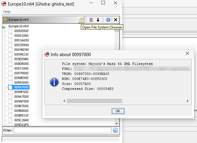Viewport: 197px width, 143px height.
Task: Click file icon next to 009B7000
Action: [x=10, y=106]
